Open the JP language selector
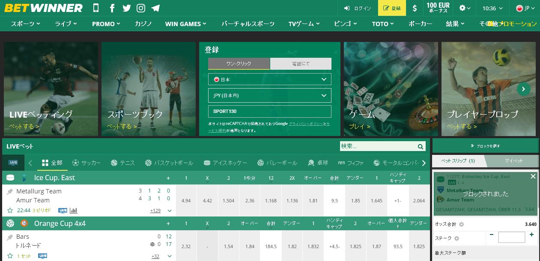540x261 pixels. 525,8
